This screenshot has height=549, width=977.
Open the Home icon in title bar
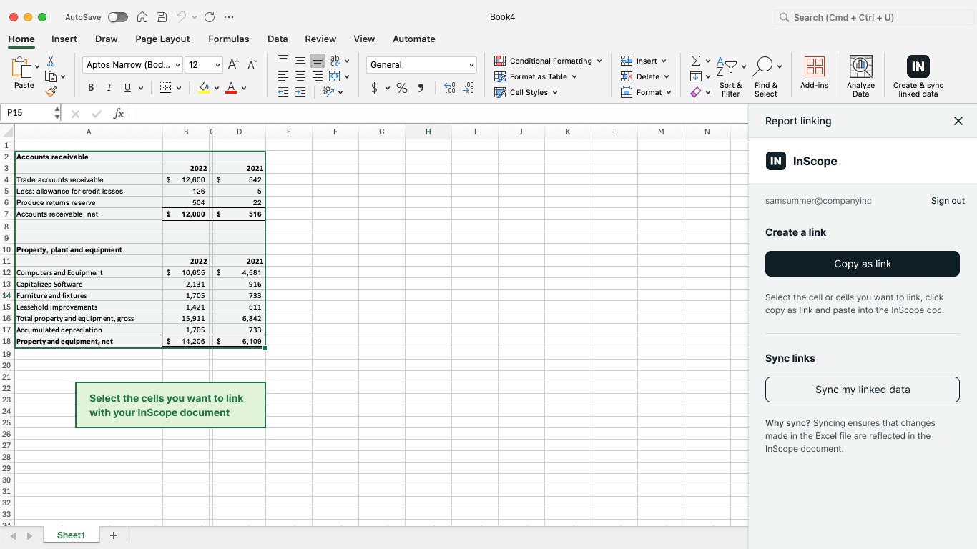[x=142, y=17]
